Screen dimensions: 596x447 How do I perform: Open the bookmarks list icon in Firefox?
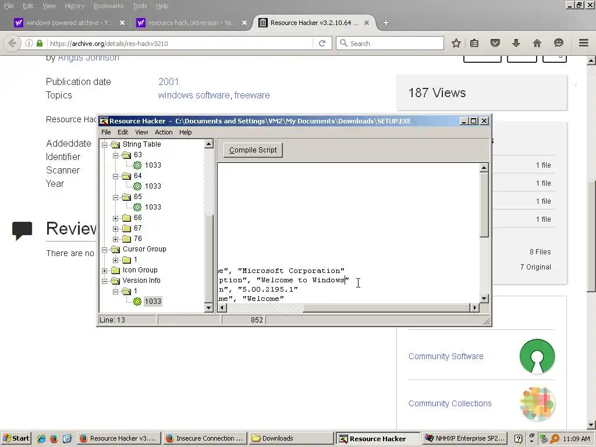coord(474,43)
